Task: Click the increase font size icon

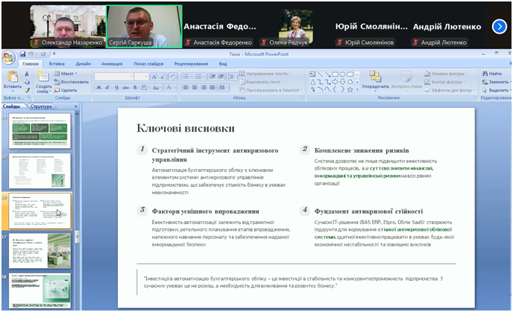Action: 154,77
